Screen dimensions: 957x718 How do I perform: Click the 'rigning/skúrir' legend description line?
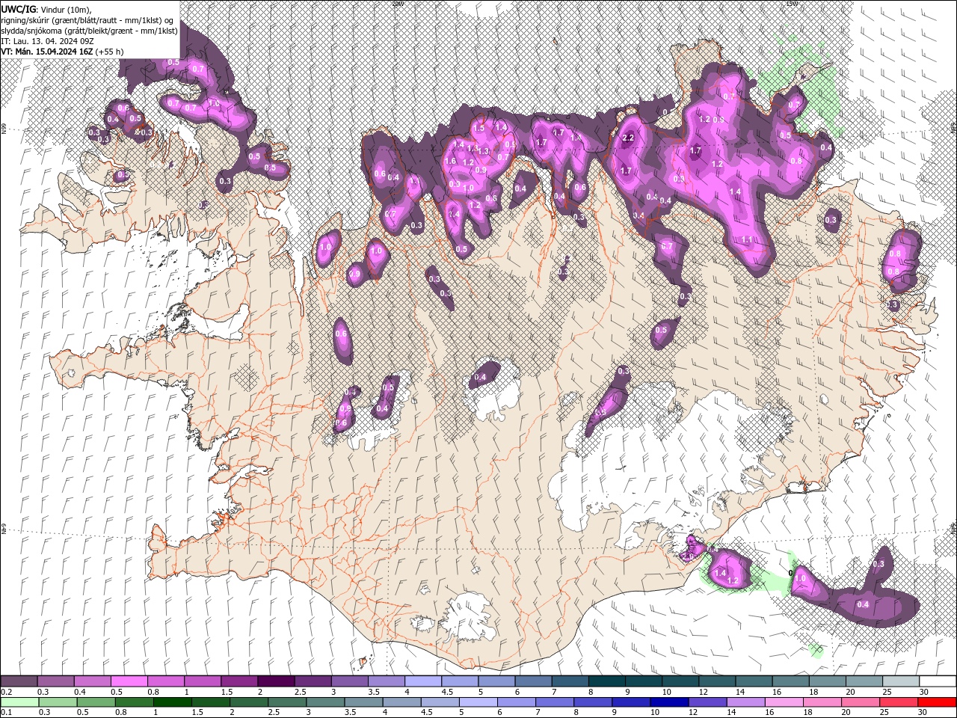click(87, 20)
